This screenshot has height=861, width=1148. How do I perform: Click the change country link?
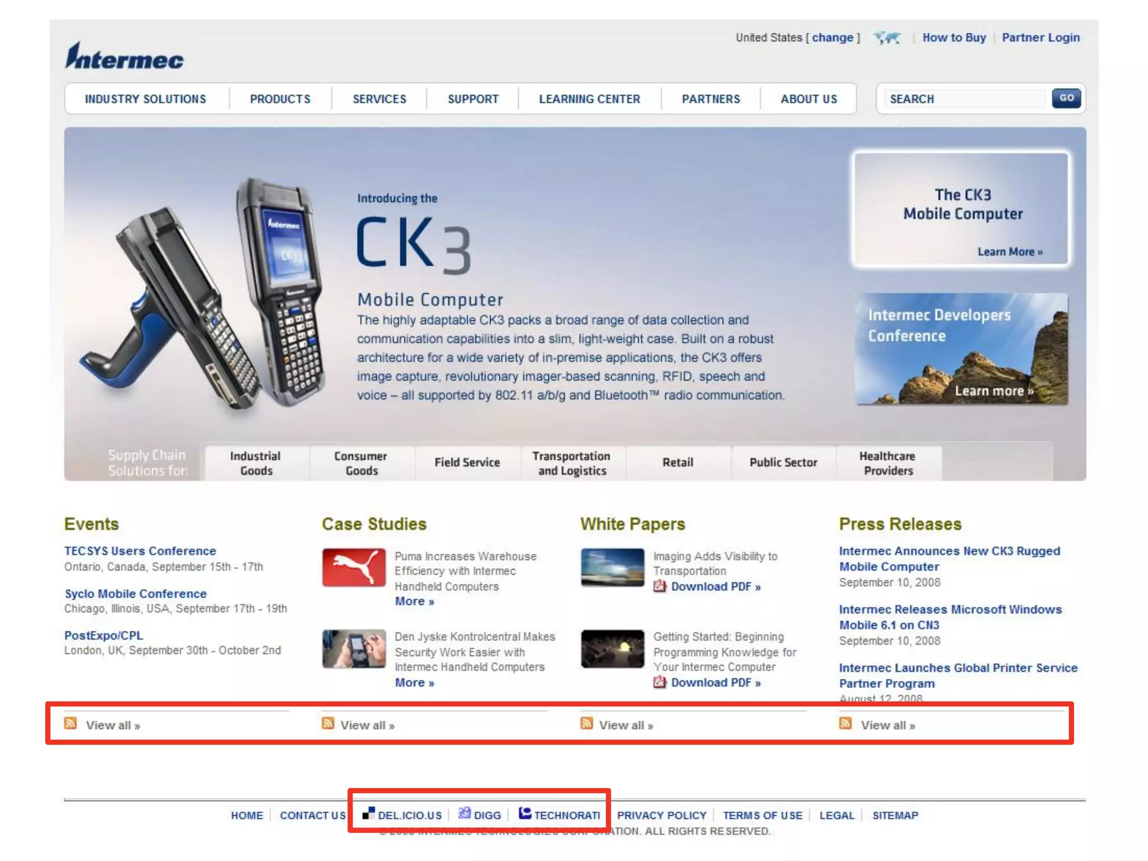coord(832,38)
